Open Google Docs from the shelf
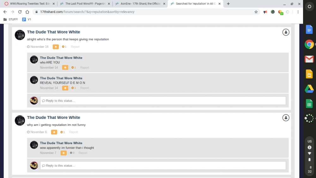Image resolution: width=316 pixels, height=178 pixels. click(309, 30)
